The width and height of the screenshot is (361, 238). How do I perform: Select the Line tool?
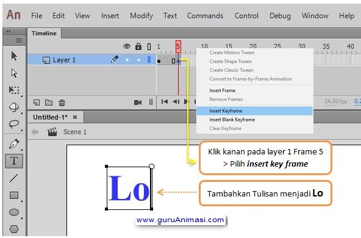click(x=14, y=178)
